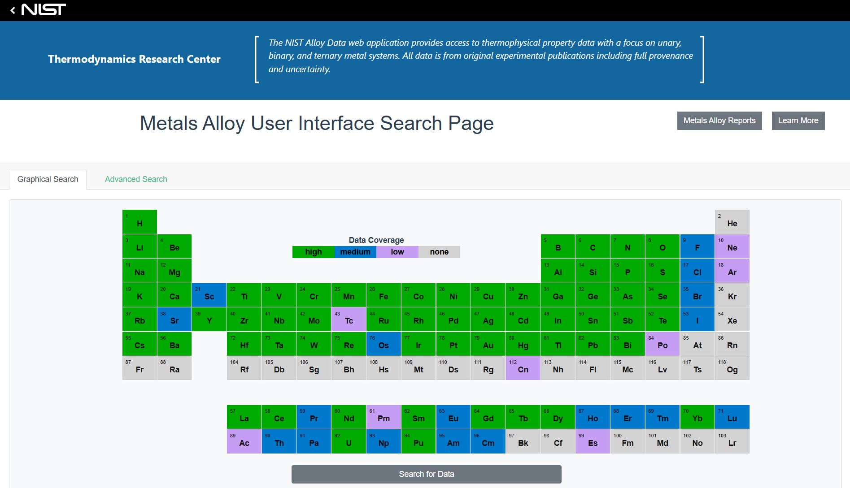Select the Iron (Fe) element tile
Image resolution: width=850 pixels, height=488 pixels.
[x=384, y=295]
